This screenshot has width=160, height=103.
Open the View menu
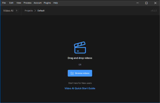pyautogui.click(x=19, y=3)
